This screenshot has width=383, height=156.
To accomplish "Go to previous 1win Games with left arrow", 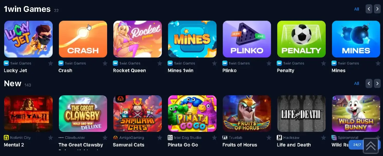I will tap(369, 9).
